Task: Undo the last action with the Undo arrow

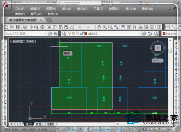Action: (x=80, y=27)
